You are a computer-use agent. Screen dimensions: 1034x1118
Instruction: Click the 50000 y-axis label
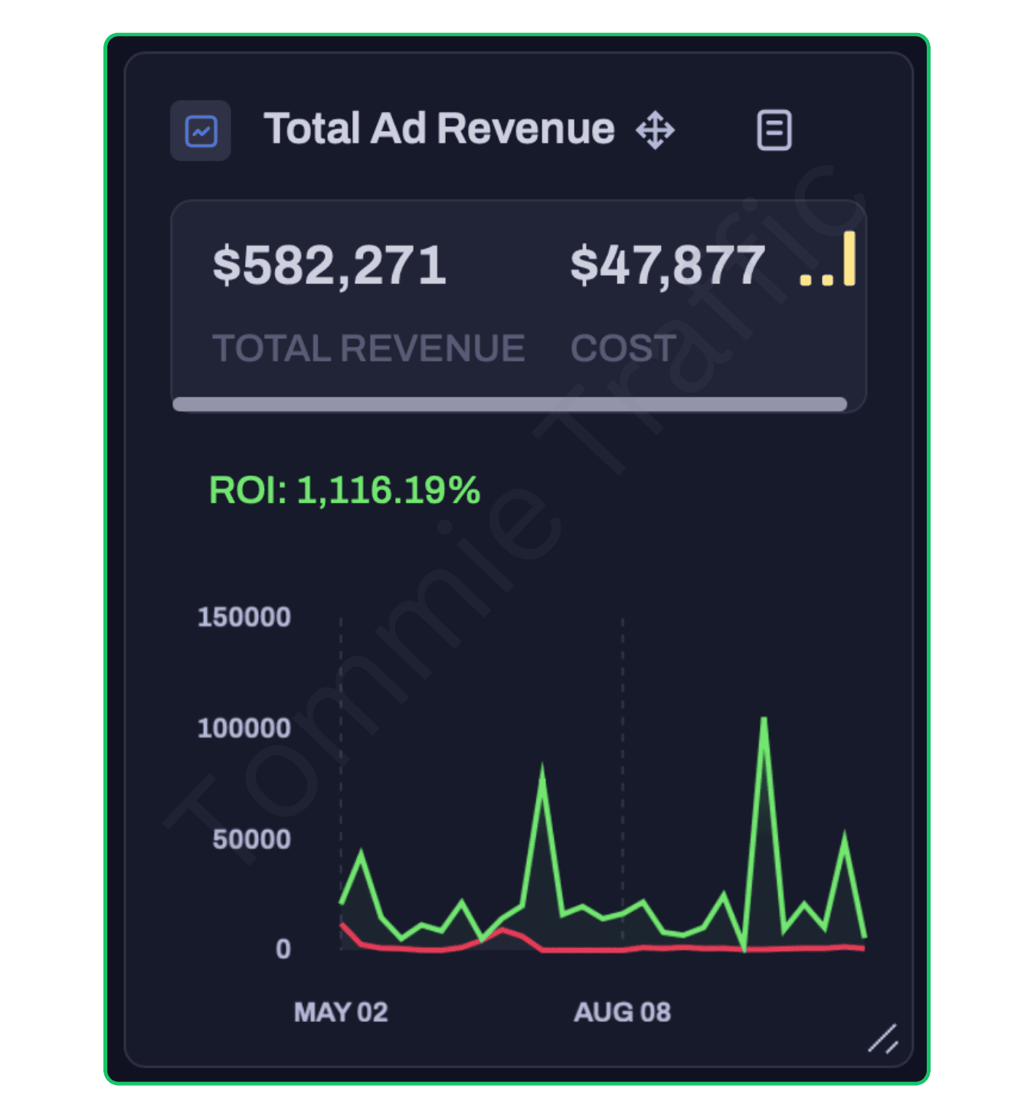251,839
